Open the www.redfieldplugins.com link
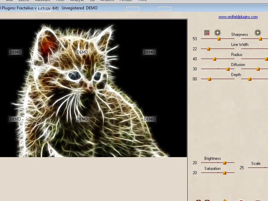268x201 pixels. [239, 16]
